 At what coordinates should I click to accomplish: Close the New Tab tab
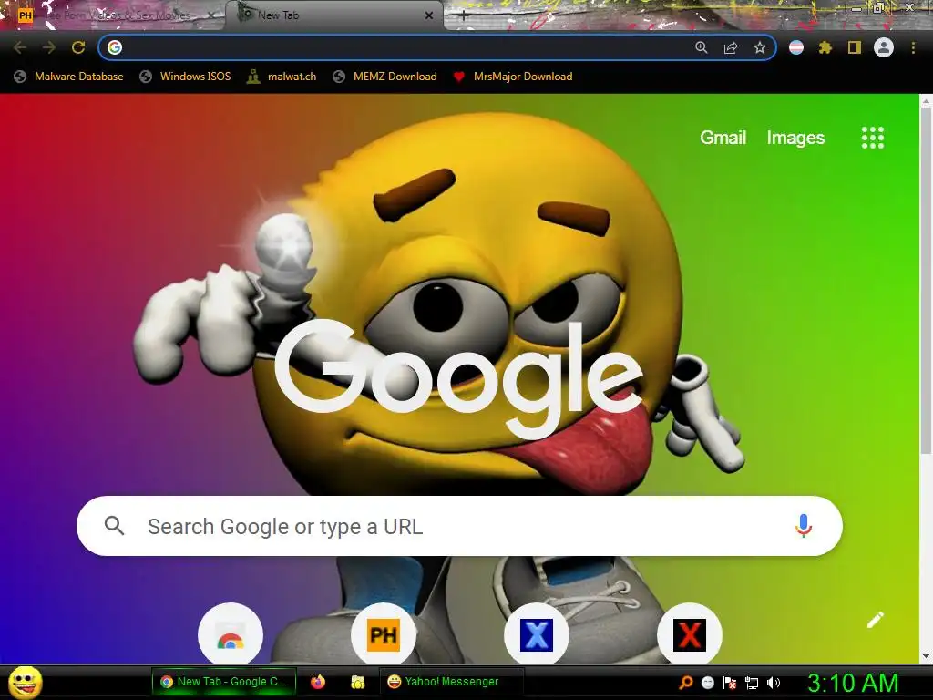[429, 15]
